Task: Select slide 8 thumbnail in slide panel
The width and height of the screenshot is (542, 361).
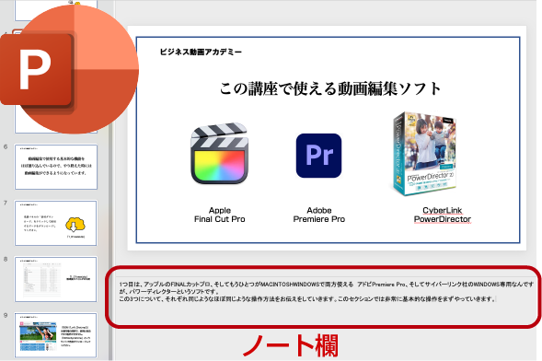Action: (55, 279)
